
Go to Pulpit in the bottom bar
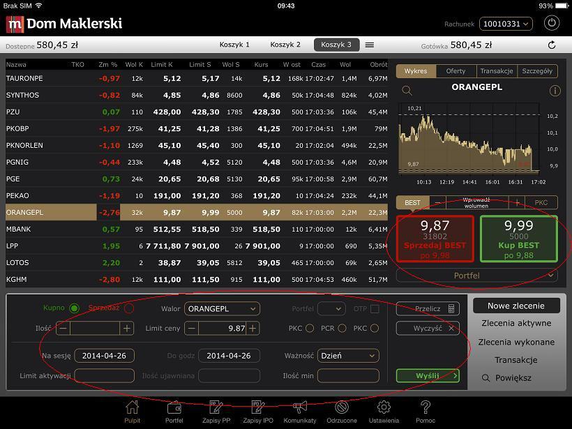(132, 412)
